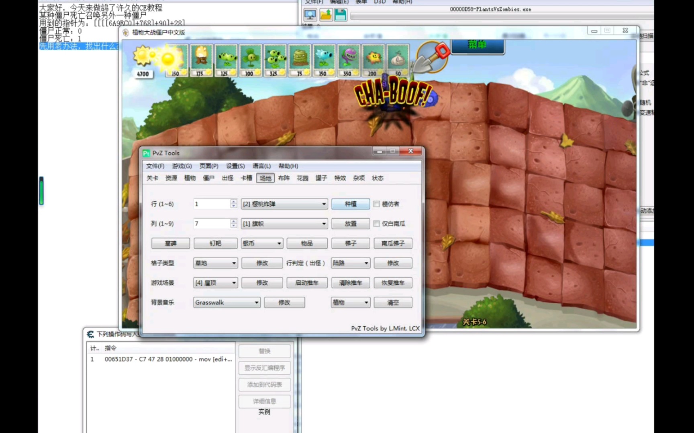Image resolution: width=694 pixels, height=433 pixels.
Task: Click the 钉耙 rake button
Action: (216, 243)
